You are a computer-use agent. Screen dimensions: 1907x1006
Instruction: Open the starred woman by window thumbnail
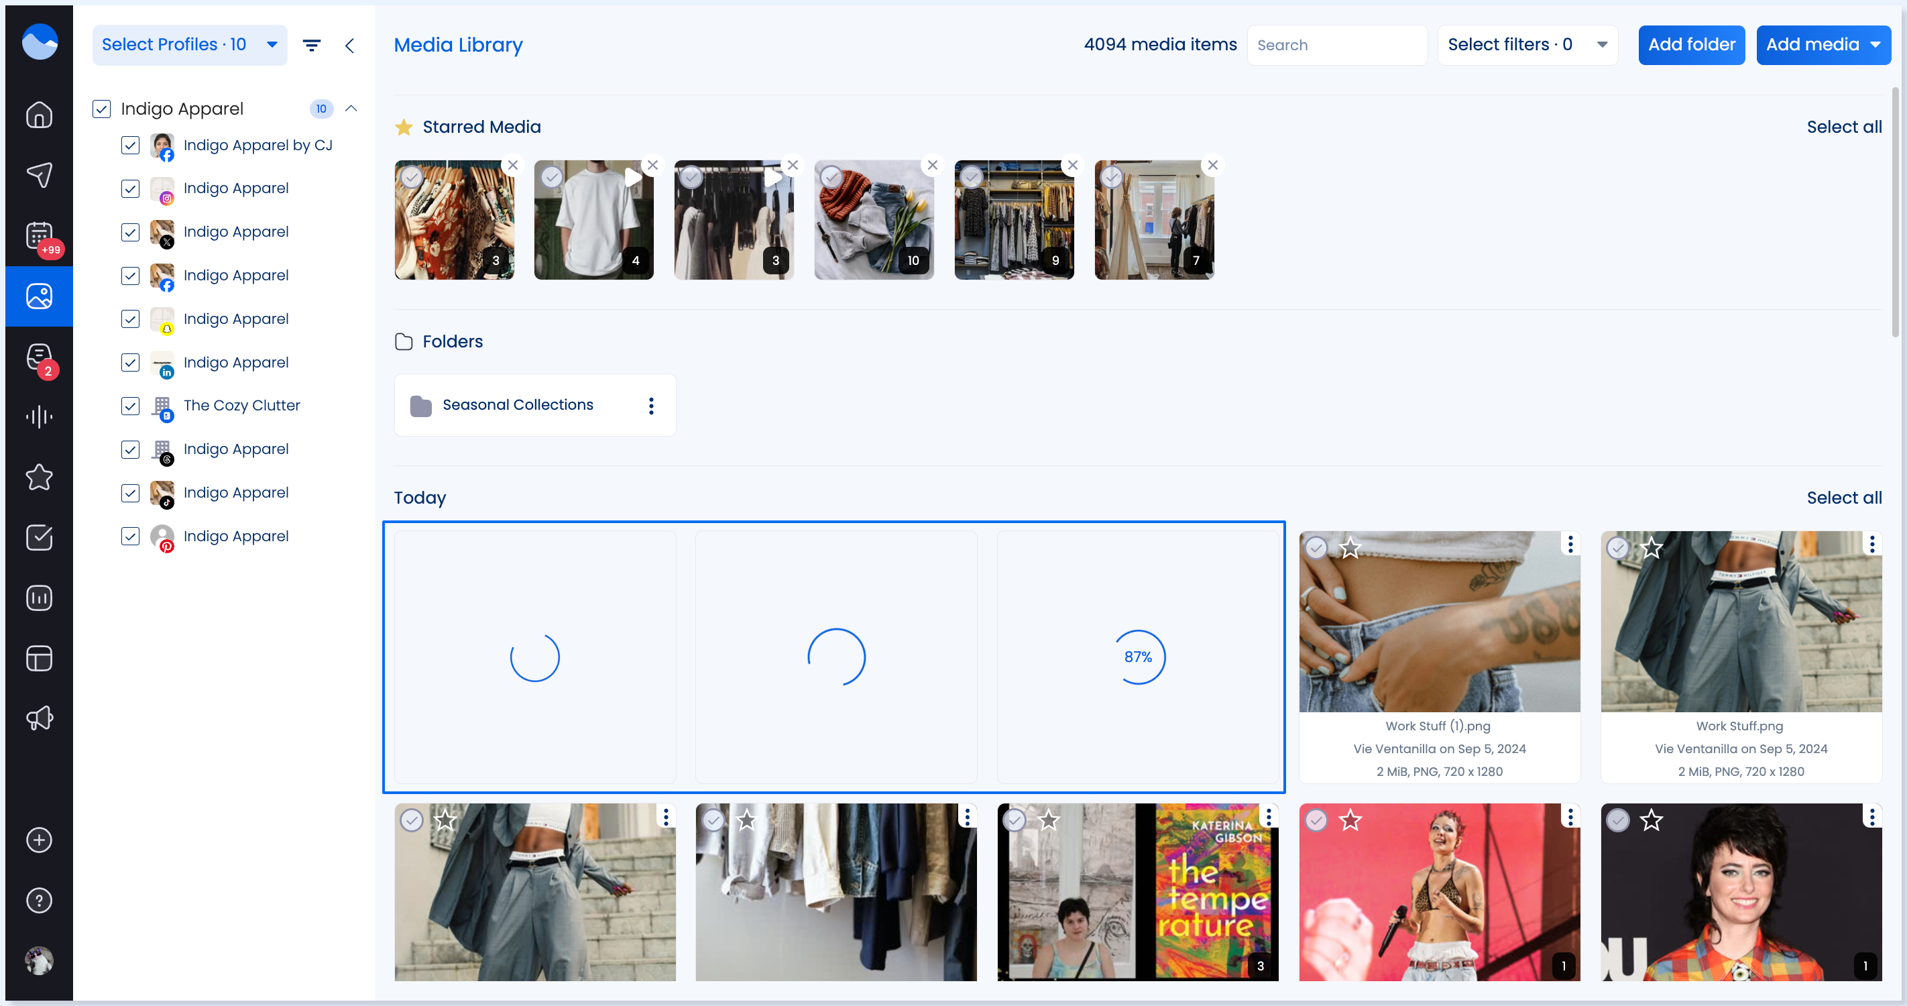pyautogui.click(x=1154, y=220)
